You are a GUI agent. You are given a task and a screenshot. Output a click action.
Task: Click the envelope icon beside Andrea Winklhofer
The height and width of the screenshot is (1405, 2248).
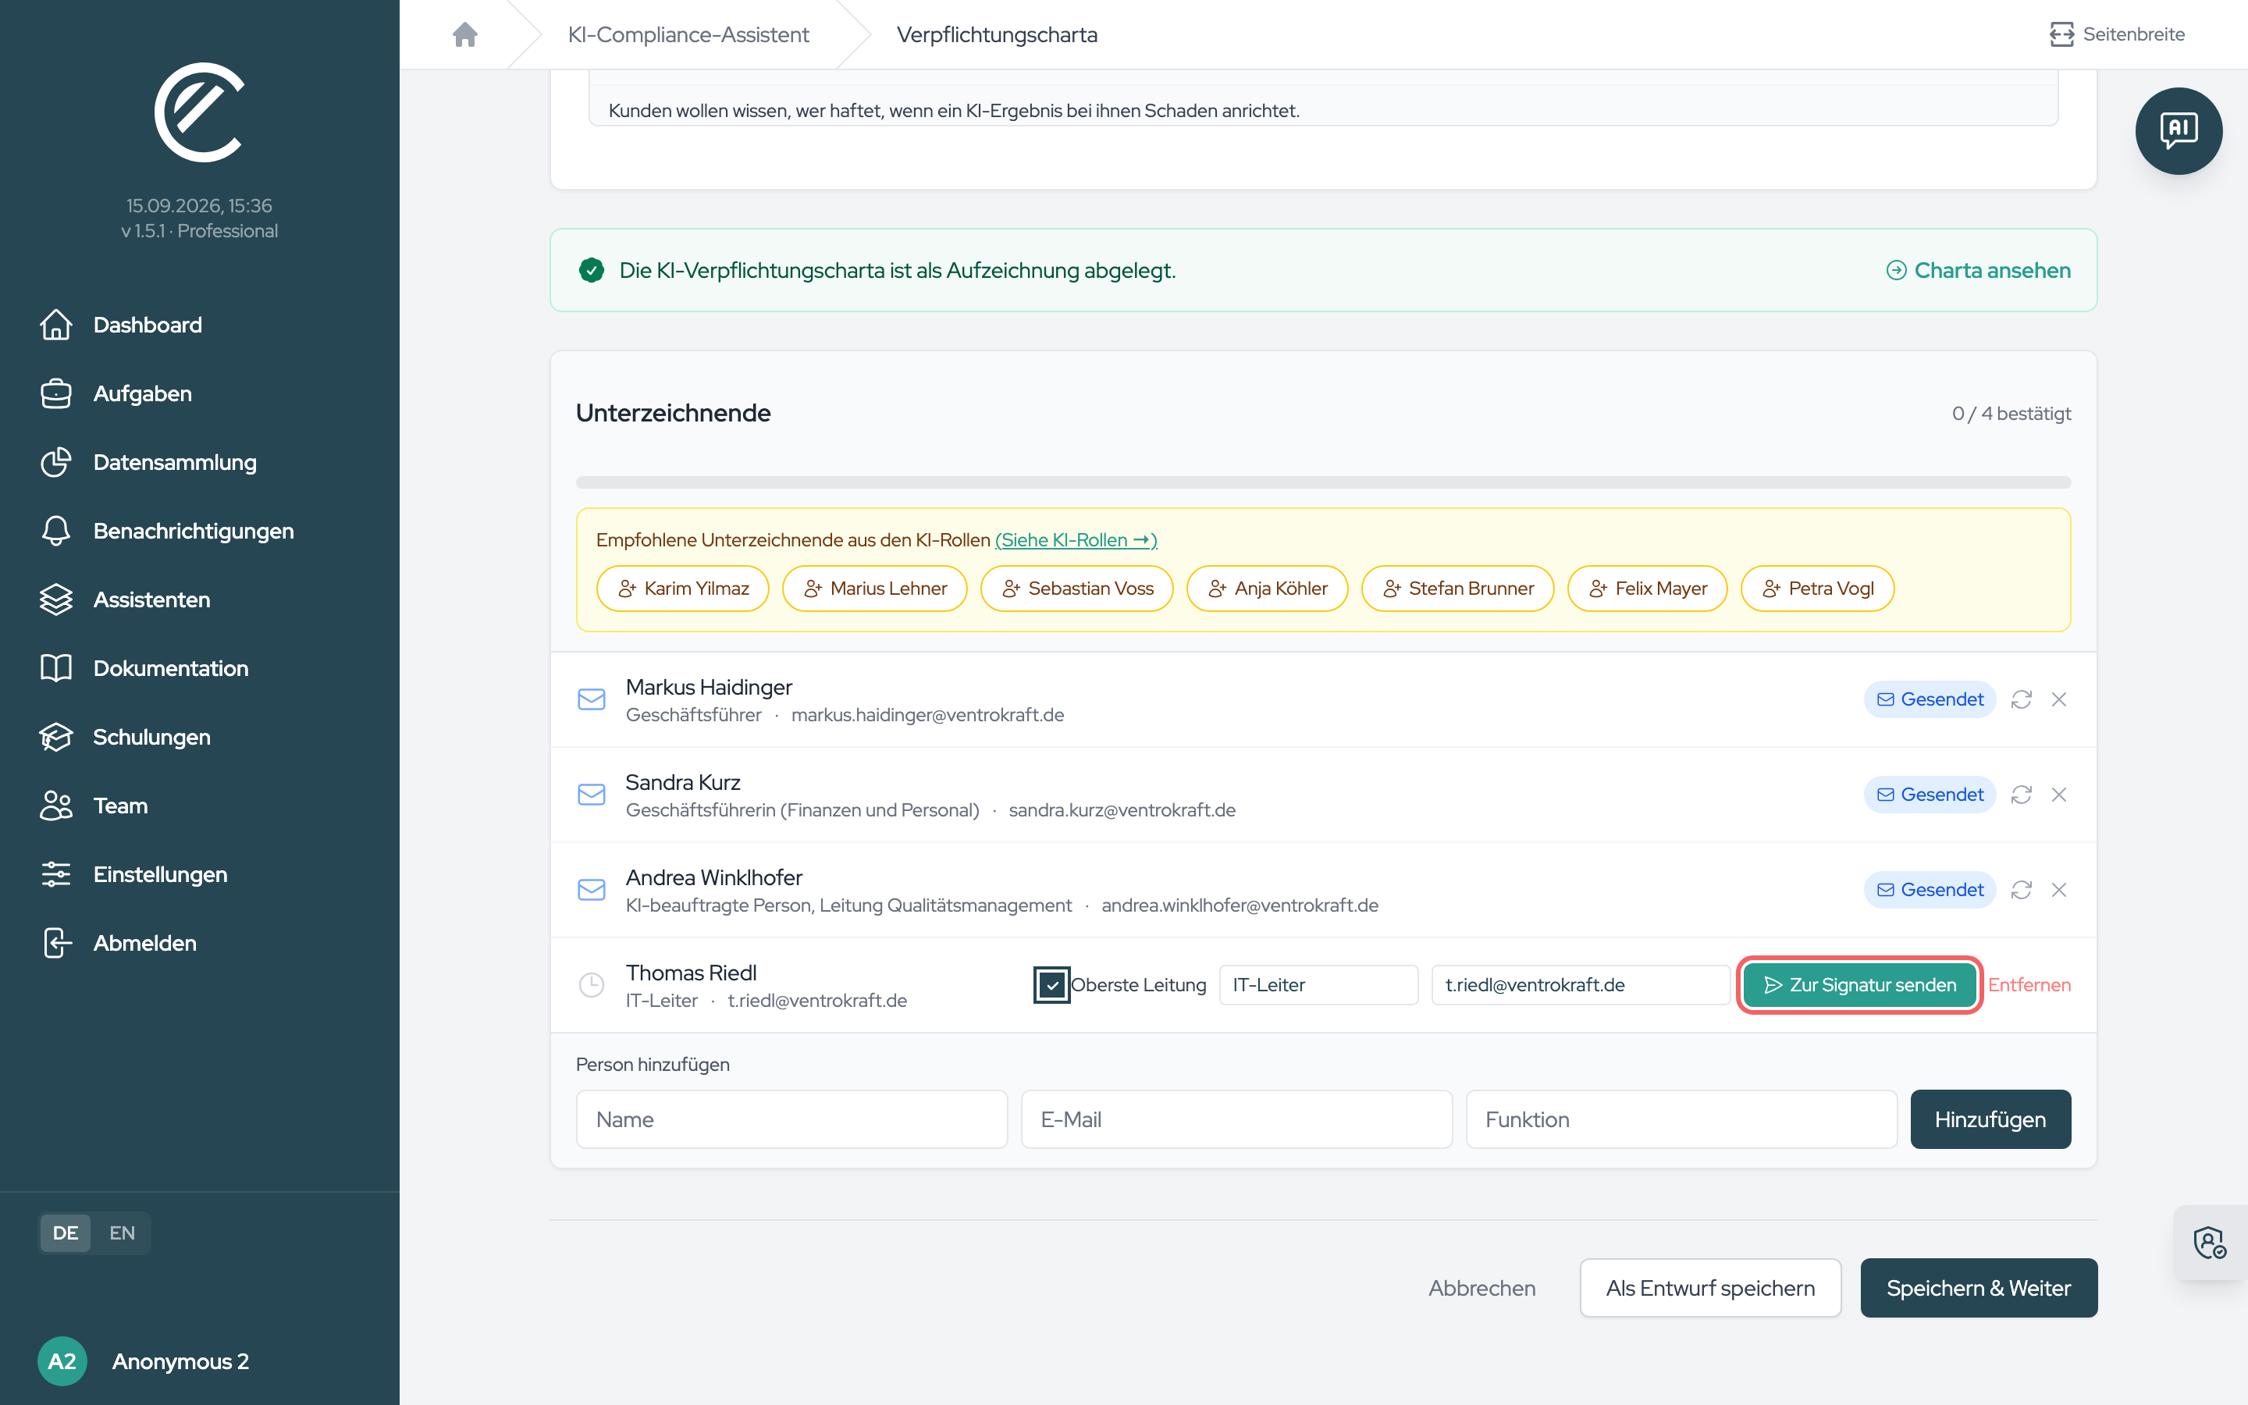tap(592, 890)
